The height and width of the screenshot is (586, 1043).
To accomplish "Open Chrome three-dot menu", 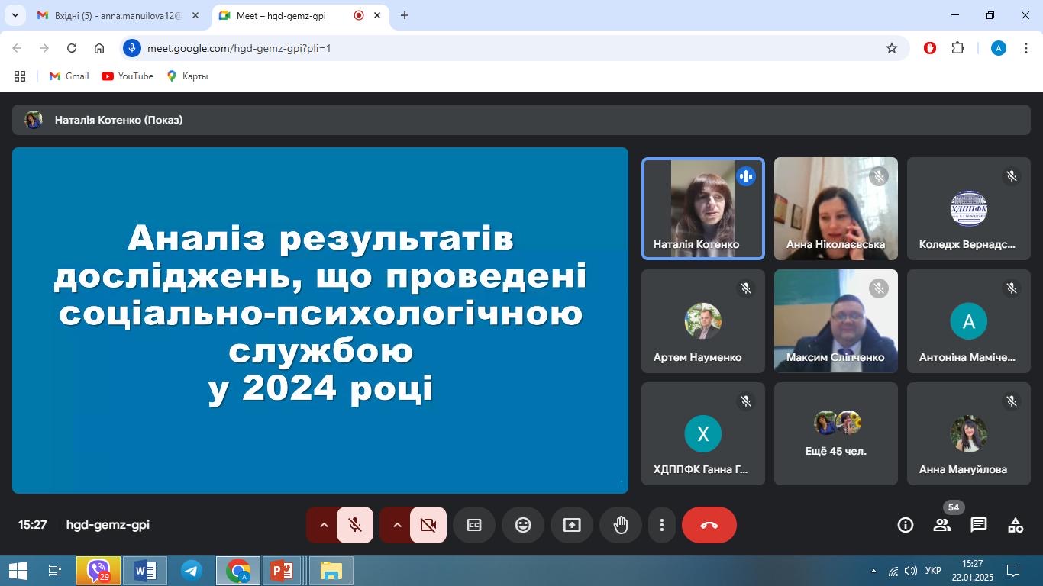I will click(1025, 48).
